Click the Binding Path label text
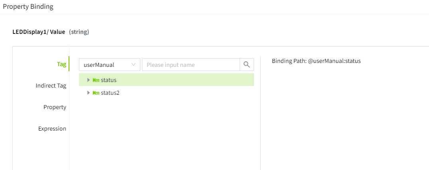 coord(289,61)
